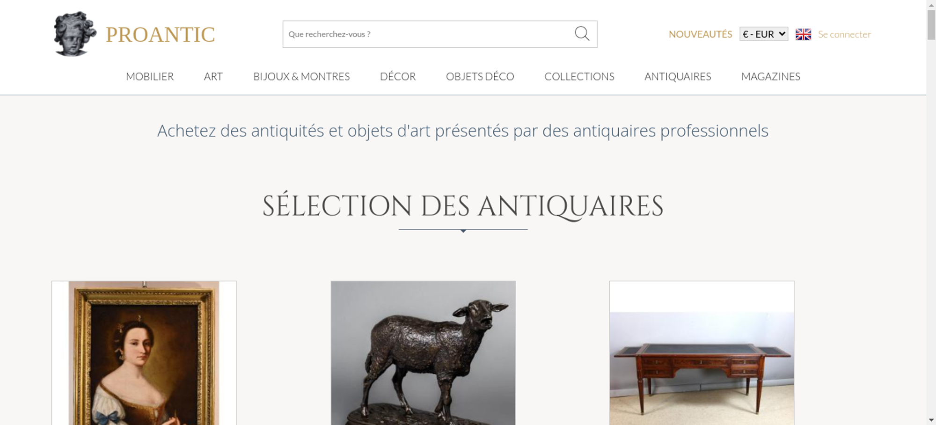This screenshot has width=936, height=425.
Task: Switch language with the UK flag icon
Action: [x=803, y=34]
